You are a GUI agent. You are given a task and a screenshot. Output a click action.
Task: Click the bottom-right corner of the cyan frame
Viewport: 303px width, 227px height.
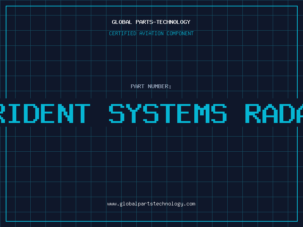[297, 221]
